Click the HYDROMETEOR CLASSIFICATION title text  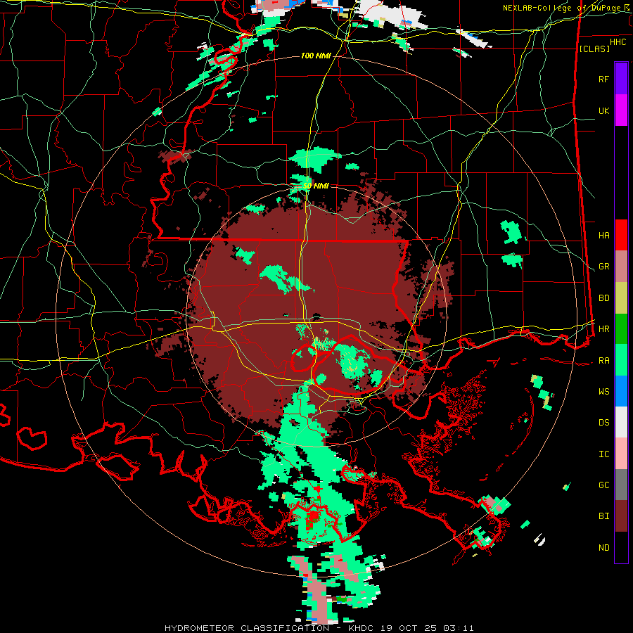pos(247,628)
